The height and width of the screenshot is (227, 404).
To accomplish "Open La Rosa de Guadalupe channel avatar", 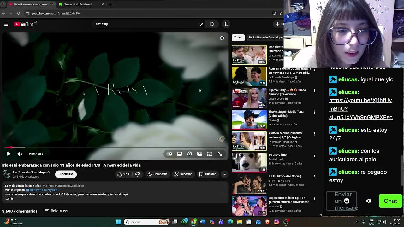I will (x=6, y=174).
